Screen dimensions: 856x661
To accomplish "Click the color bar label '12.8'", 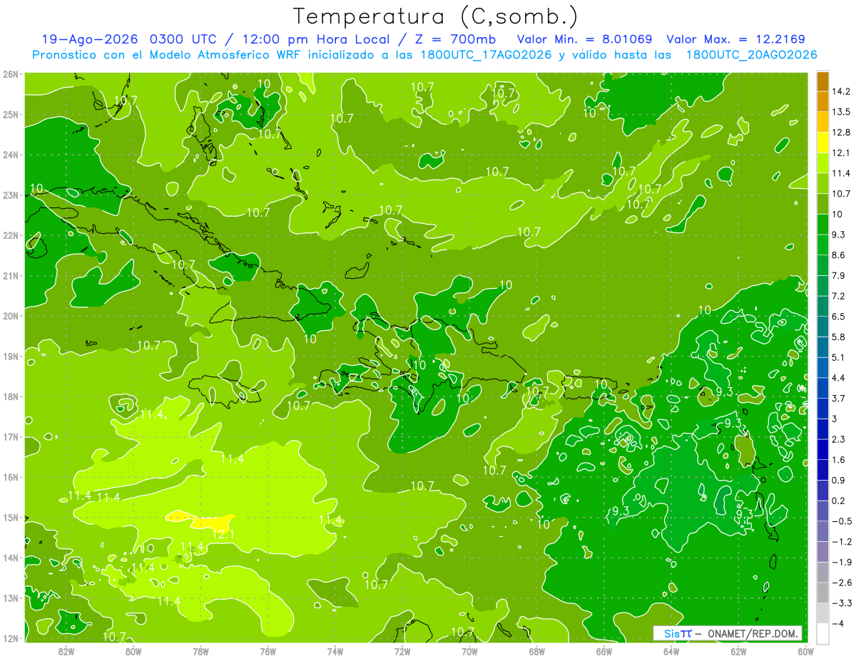I will (x=841, y=133).
